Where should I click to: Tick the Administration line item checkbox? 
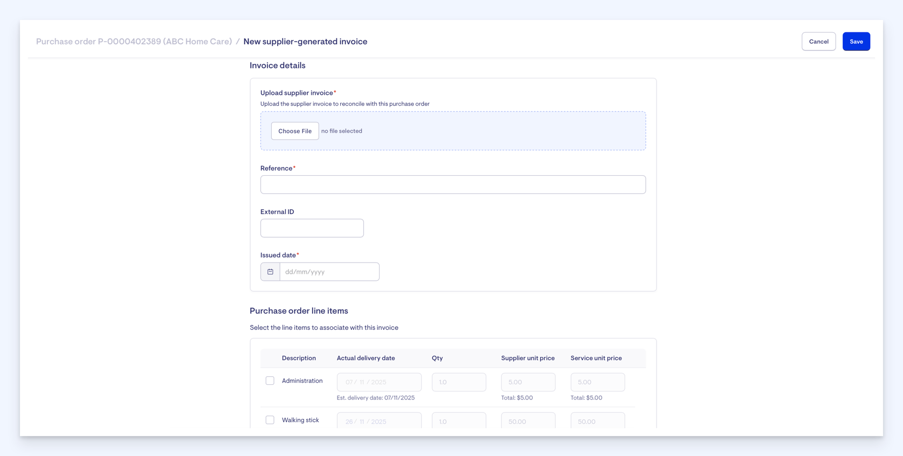tap(270, 381)
